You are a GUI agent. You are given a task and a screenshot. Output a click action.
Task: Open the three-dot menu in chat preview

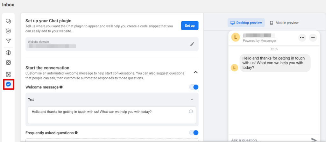tap(302, 38)
